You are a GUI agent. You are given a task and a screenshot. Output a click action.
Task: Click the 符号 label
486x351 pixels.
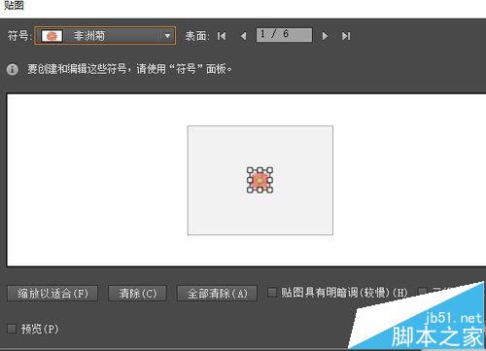[18, 36]
